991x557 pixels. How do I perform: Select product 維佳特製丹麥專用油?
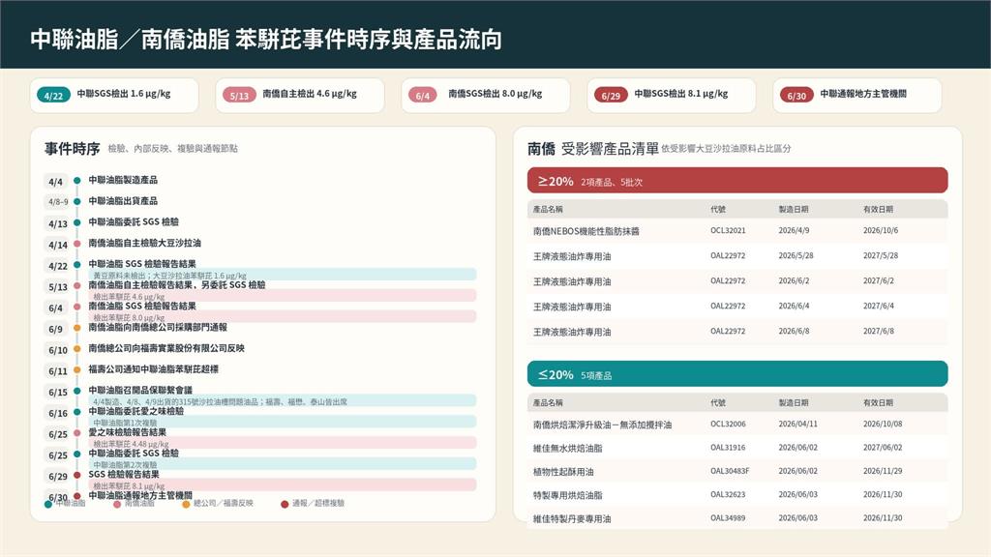[572, 518]
